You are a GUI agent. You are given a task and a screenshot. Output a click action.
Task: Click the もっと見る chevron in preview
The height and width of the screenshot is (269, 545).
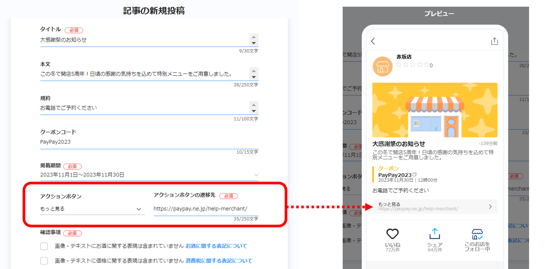click(490, 207)
